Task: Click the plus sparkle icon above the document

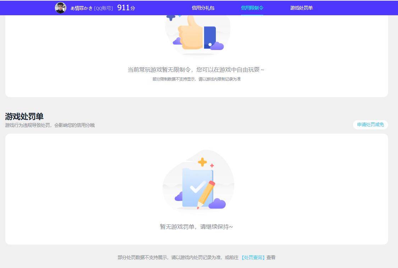Action: click(203, 162)
